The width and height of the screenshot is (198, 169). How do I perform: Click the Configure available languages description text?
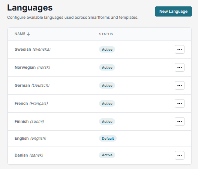click(73, 17)
